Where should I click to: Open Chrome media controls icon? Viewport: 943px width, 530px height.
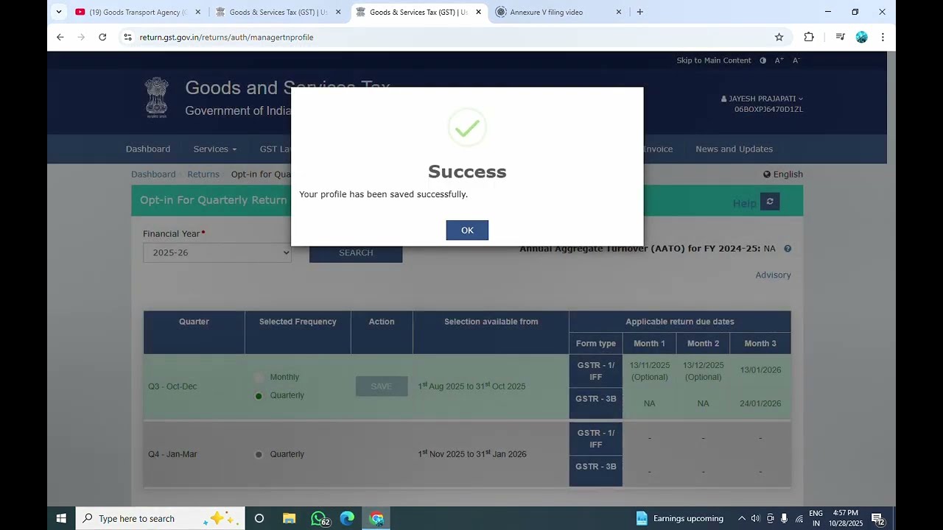[840, 37]
